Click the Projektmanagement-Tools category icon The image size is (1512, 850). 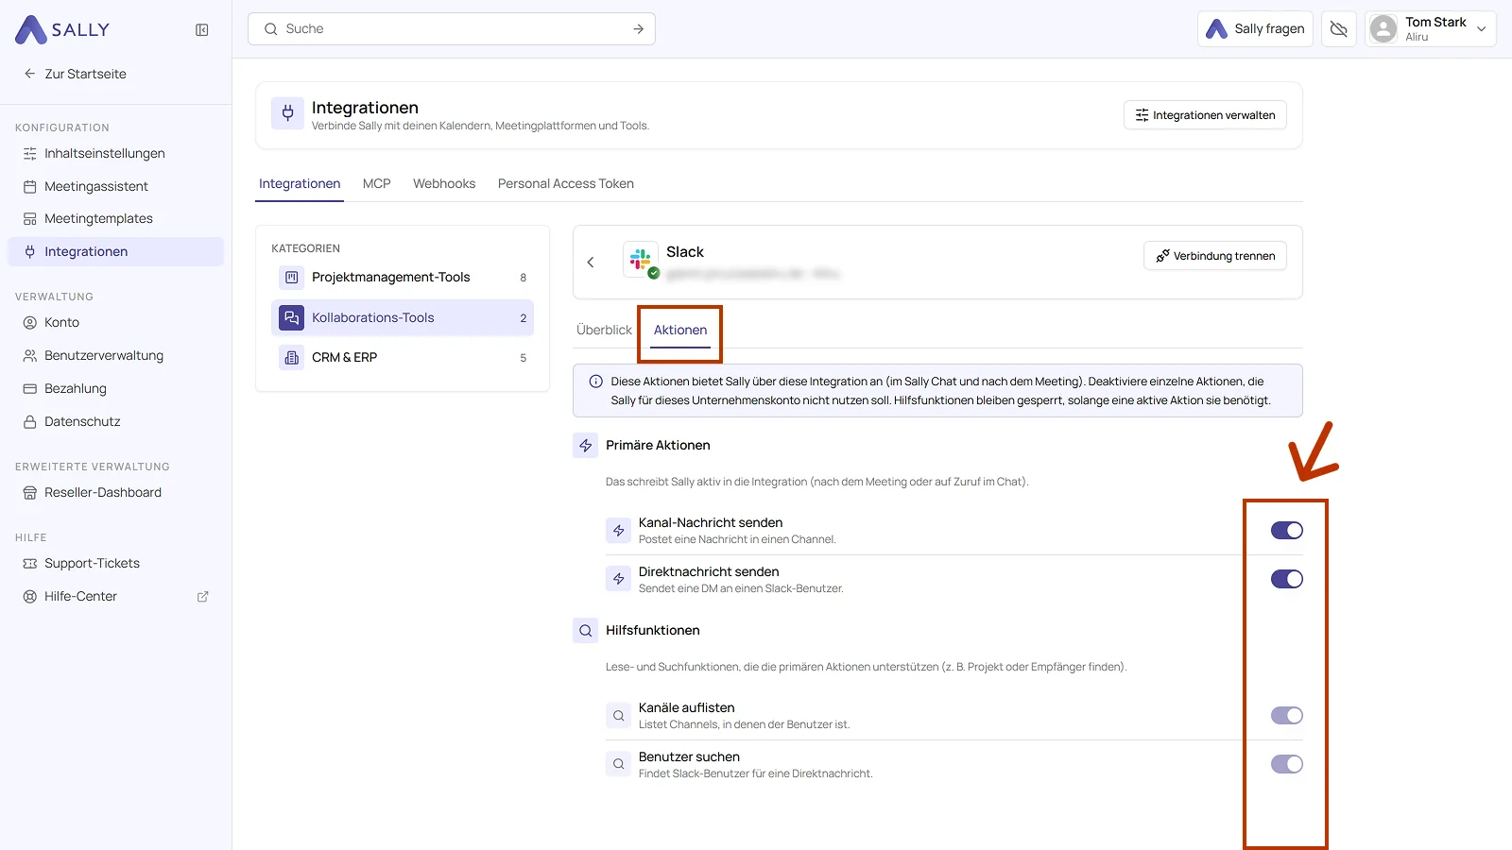(x=292, y=278)
